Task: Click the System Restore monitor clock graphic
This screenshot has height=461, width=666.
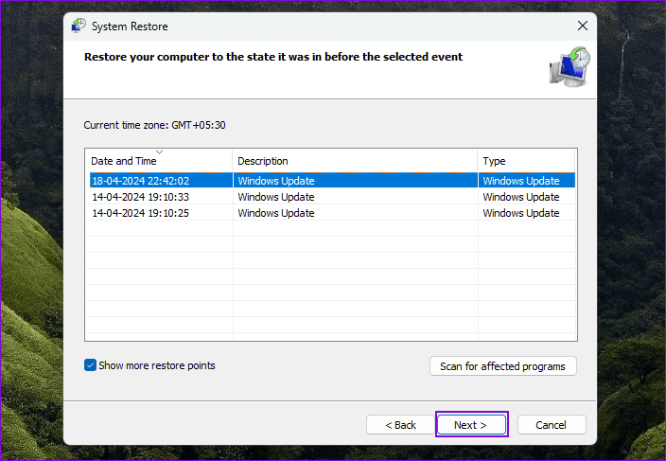Action: [x=570, y=67]
